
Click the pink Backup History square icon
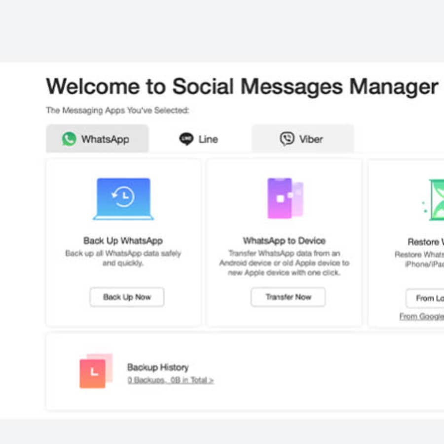[94, 370]
